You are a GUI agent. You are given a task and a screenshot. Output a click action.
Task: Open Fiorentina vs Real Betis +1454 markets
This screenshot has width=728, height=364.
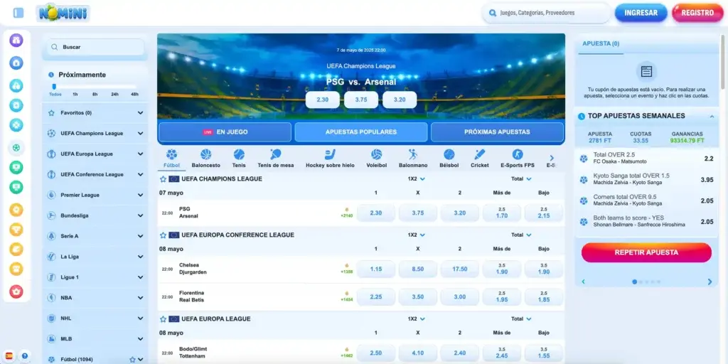(346, 296)
